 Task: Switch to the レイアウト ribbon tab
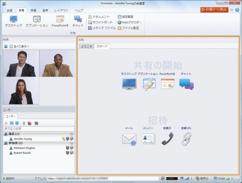[61, 11]
